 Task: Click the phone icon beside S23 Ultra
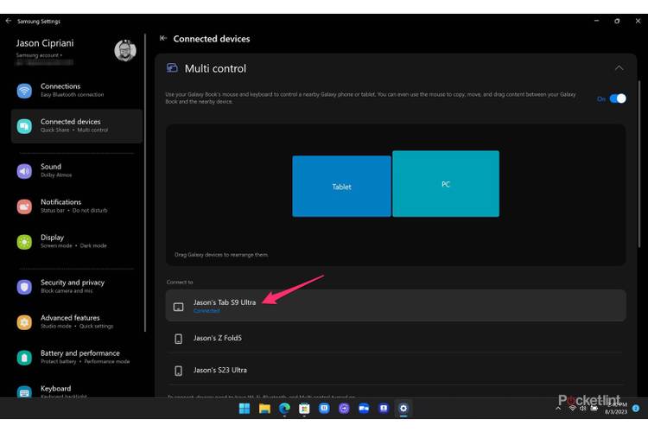[x=178, y=371]
